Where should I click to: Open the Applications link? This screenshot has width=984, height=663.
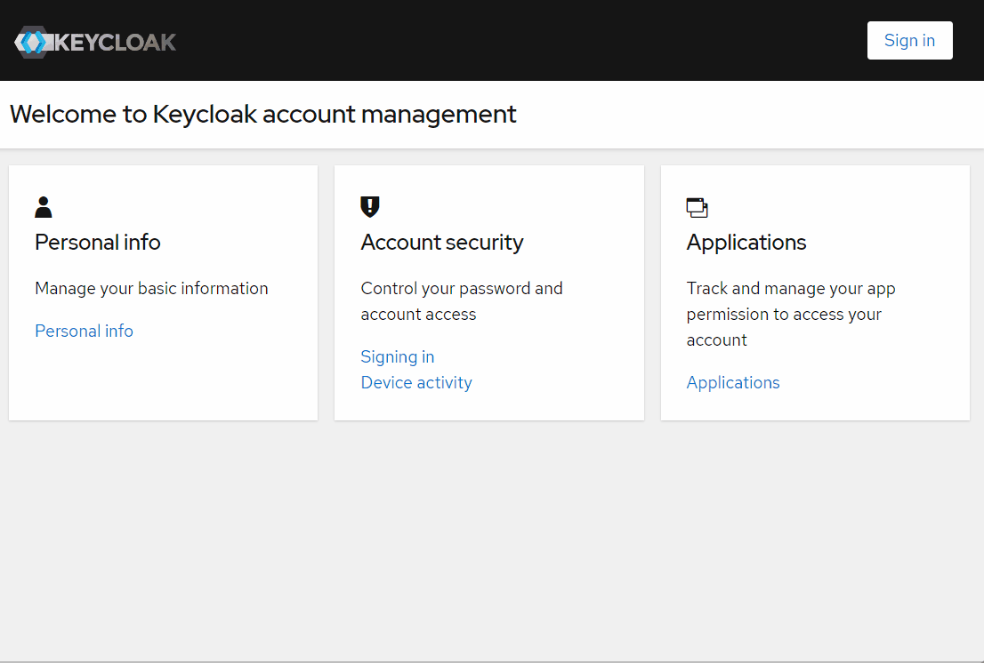[x=733, y=382]
